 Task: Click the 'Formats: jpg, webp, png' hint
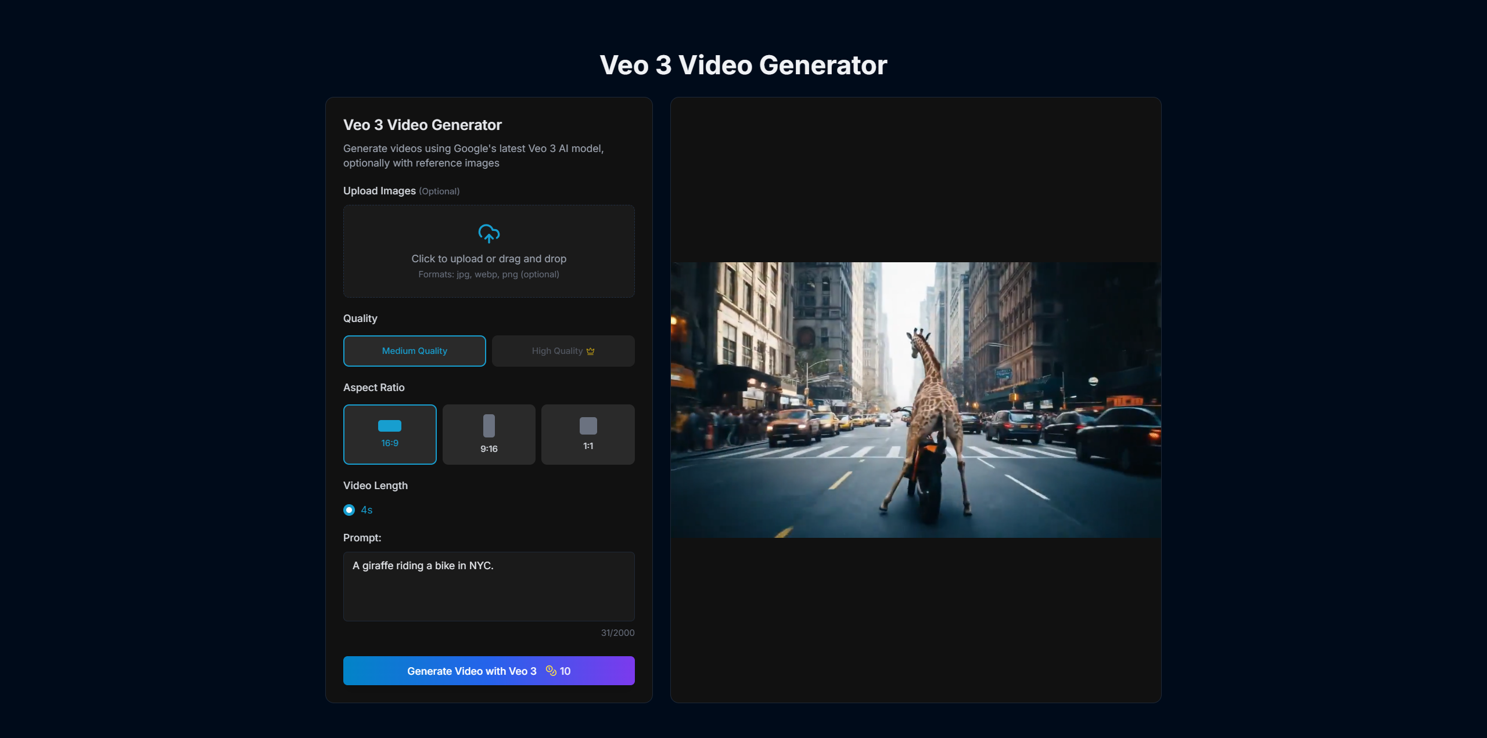point(489,274)
